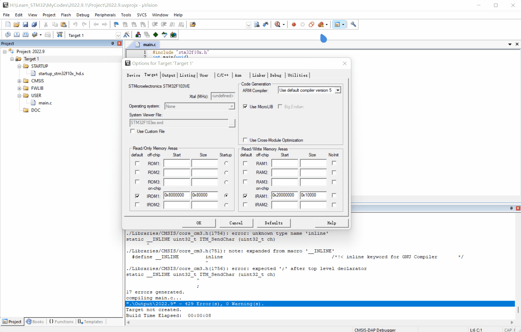Switch to the C/C++ tab

click(x=223, y=75)
